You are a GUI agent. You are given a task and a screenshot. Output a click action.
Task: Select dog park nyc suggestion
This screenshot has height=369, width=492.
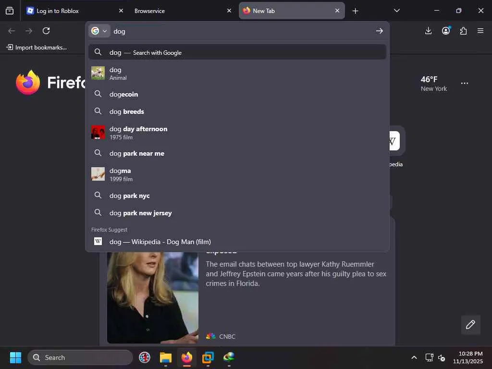(237, 196)
